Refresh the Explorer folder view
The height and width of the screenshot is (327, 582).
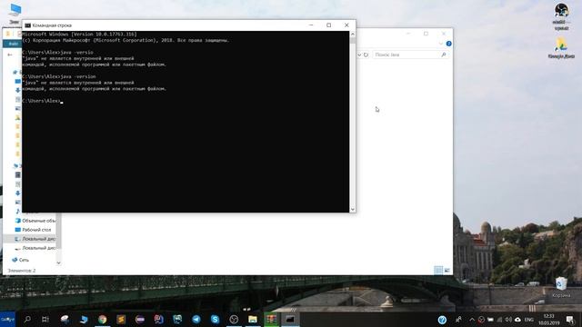(366, 54)
